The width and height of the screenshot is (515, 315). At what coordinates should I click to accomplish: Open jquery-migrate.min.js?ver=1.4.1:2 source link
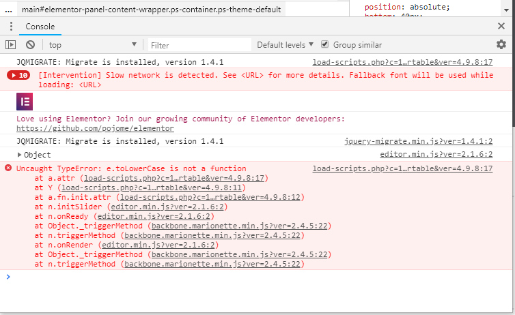coord(418,141)
